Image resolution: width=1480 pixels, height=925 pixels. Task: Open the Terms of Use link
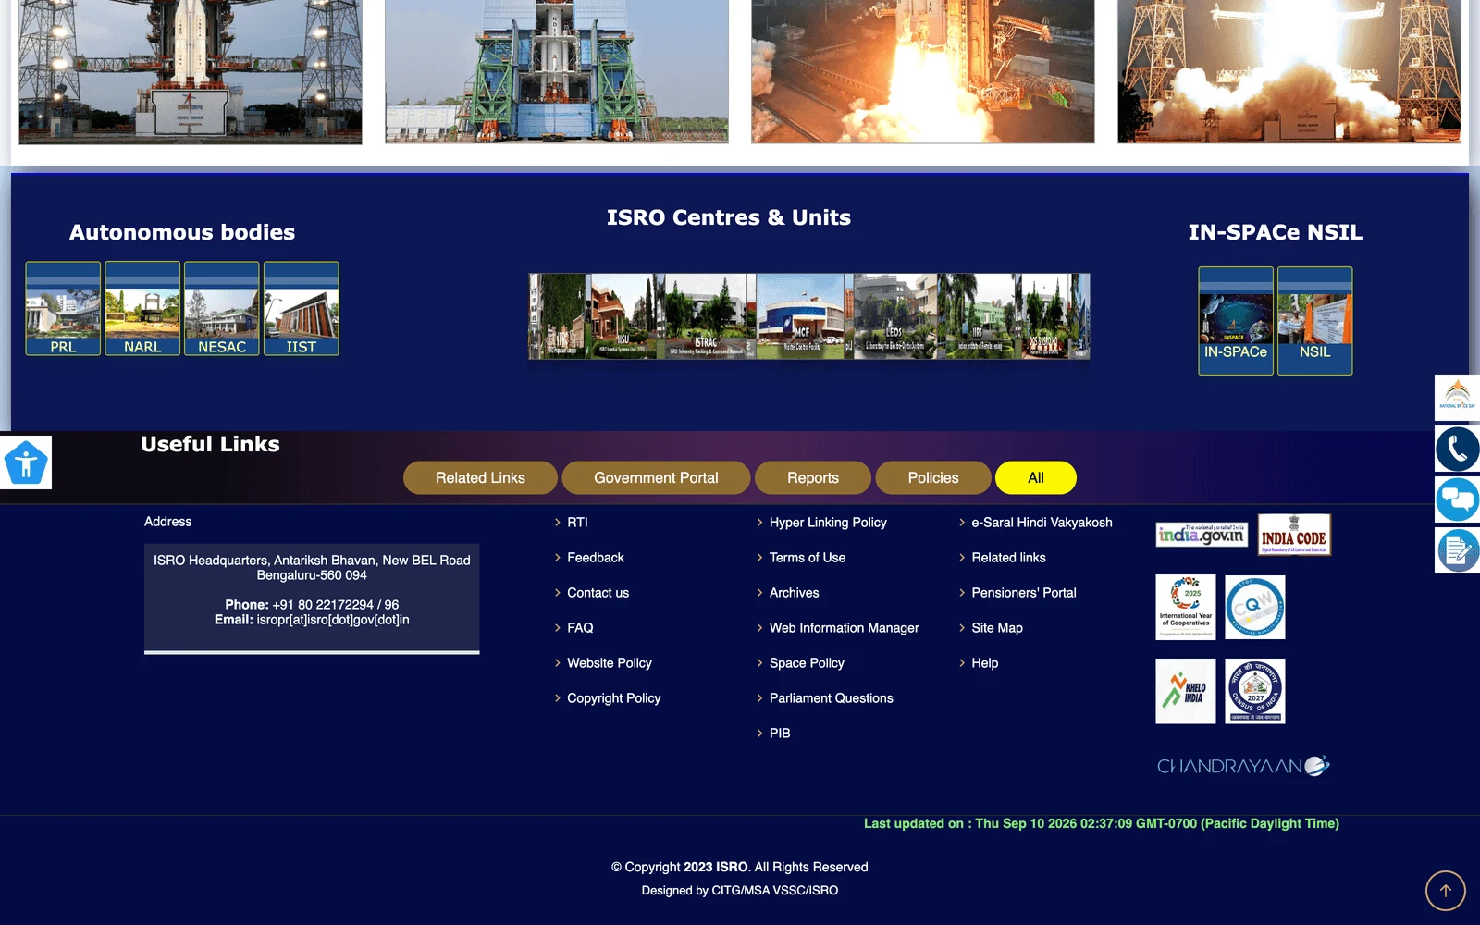pos(808,558)
